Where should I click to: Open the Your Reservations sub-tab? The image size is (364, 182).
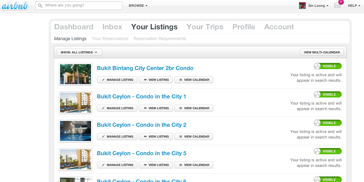click(110, 39)
